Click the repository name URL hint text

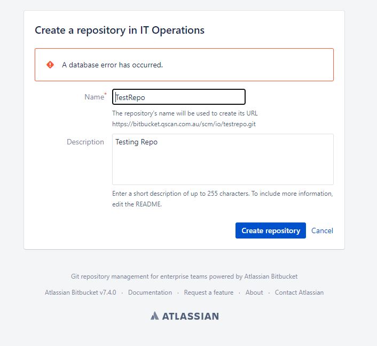185,113
